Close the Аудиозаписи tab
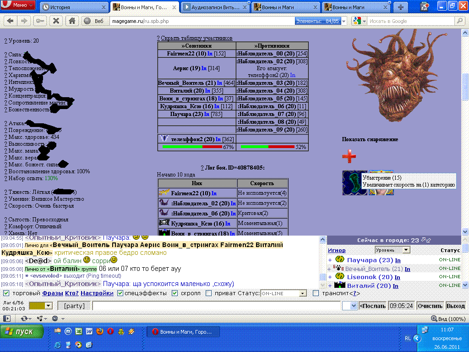 pos(245,7)
